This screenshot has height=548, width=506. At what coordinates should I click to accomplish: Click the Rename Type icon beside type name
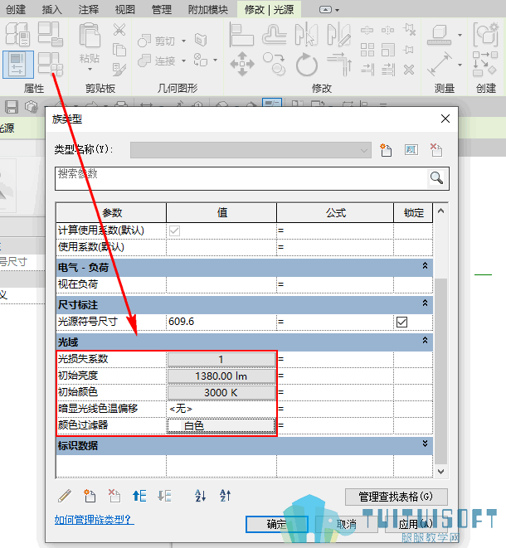coord(411,150)
